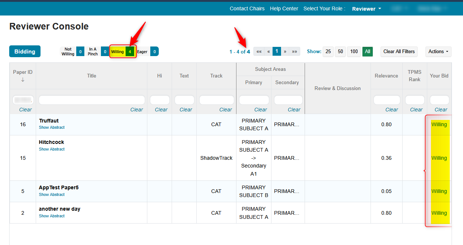Click the Title filter input field
Image resolution: width=463 pixels, height=245 pixels.
tap(92, 100)
